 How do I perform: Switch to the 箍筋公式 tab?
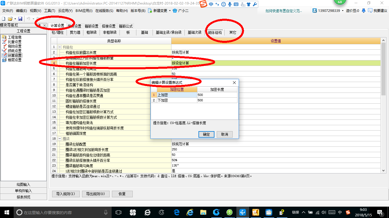(126, 26)
